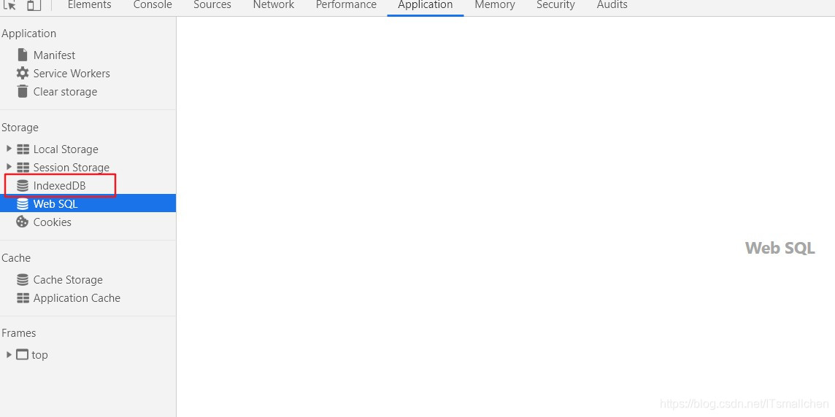Click the Cache section heading

pyautogui.click(x=16, y=257)
